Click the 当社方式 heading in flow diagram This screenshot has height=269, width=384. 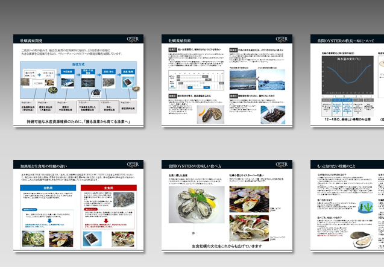click(78, 64)
